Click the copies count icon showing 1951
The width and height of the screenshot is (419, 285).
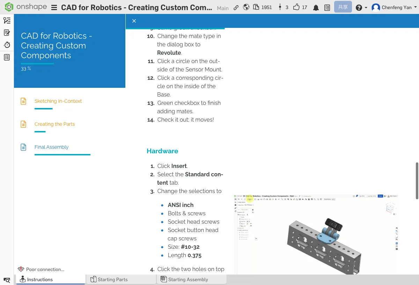pos(256,7)
